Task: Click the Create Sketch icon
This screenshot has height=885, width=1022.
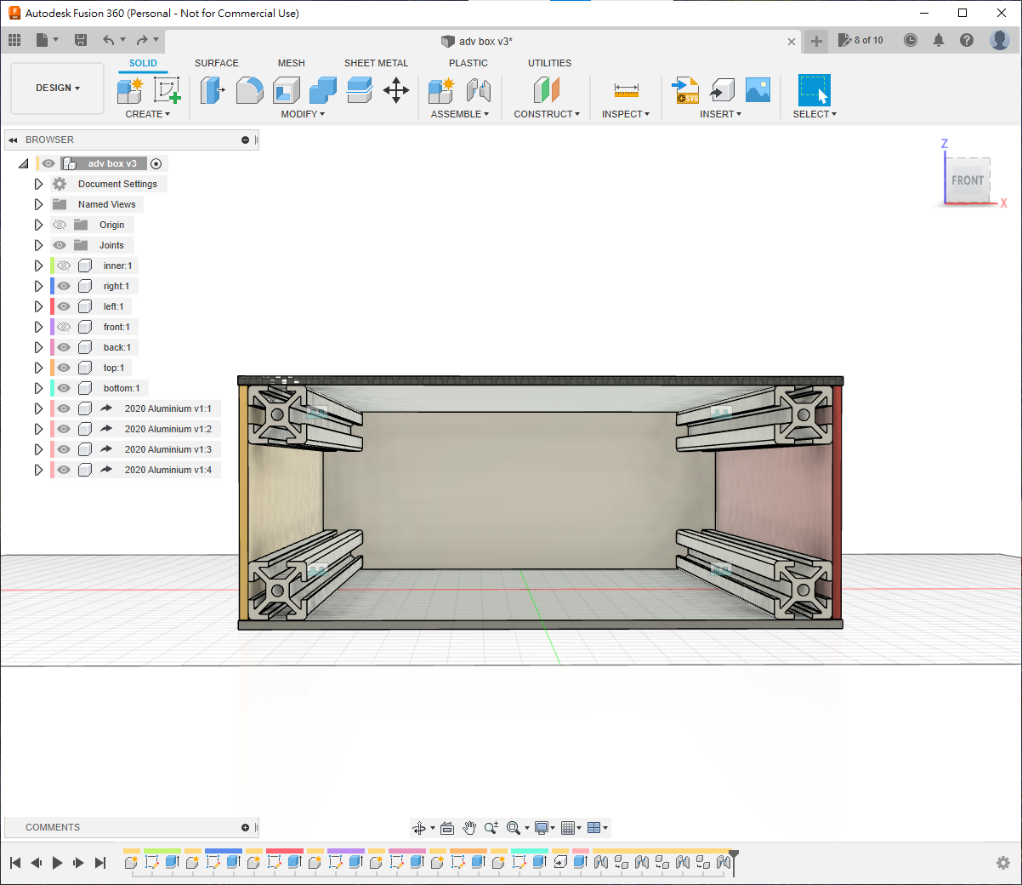Action: coord(167,90)
